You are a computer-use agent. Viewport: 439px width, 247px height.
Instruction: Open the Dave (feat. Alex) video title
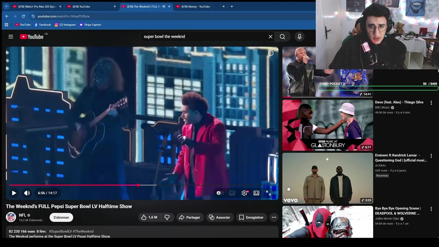pos(399,102)
